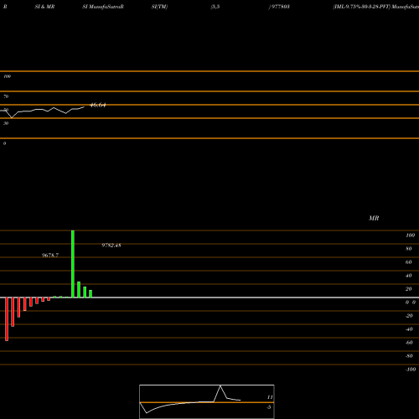Click the MR heading above the histogram
The image size is (419, 419).
374,218
